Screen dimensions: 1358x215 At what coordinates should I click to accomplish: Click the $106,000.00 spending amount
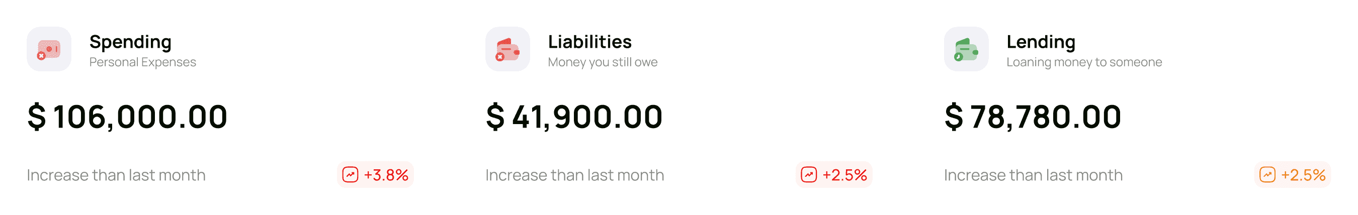(127, 117)
